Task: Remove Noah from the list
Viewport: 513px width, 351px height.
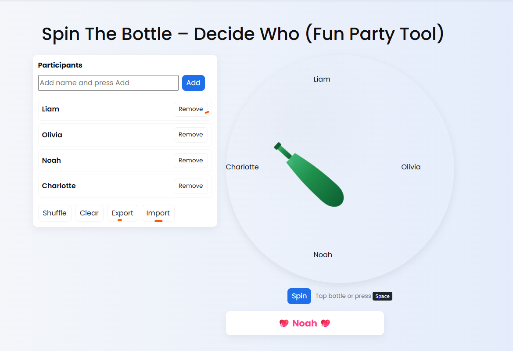Action: [x=190, y=161]
